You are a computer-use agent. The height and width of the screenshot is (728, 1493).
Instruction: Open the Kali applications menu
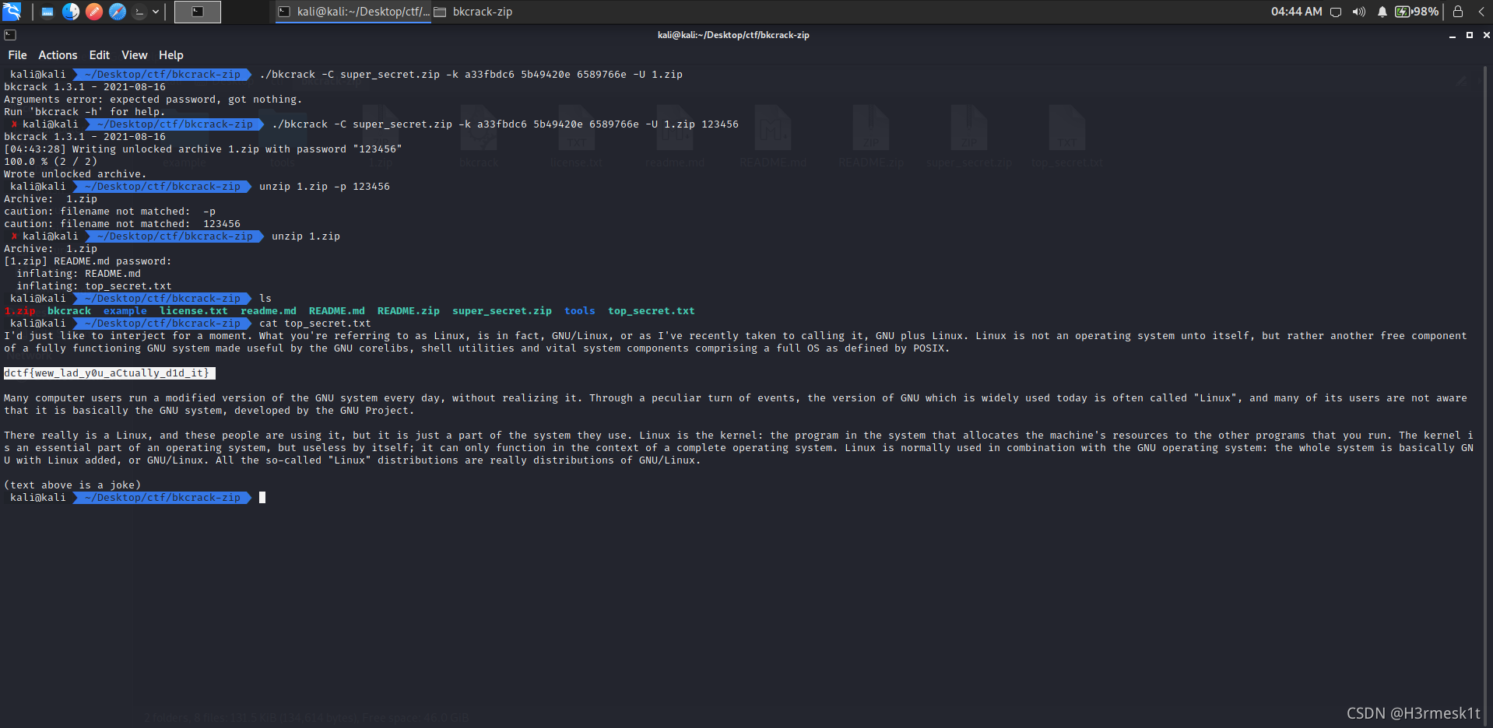coord(12,12)
